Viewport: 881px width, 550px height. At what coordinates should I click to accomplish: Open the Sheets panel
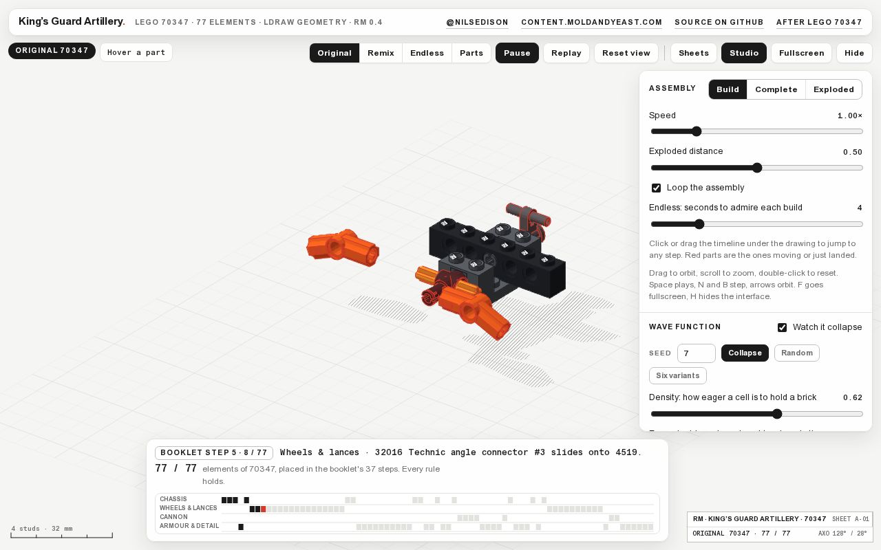pos(694,53)
